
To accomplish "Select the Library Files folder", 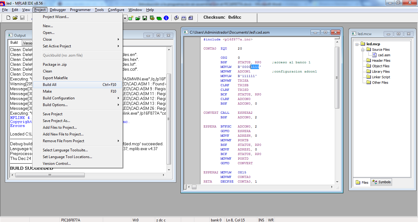I will (x=381, y=72).
